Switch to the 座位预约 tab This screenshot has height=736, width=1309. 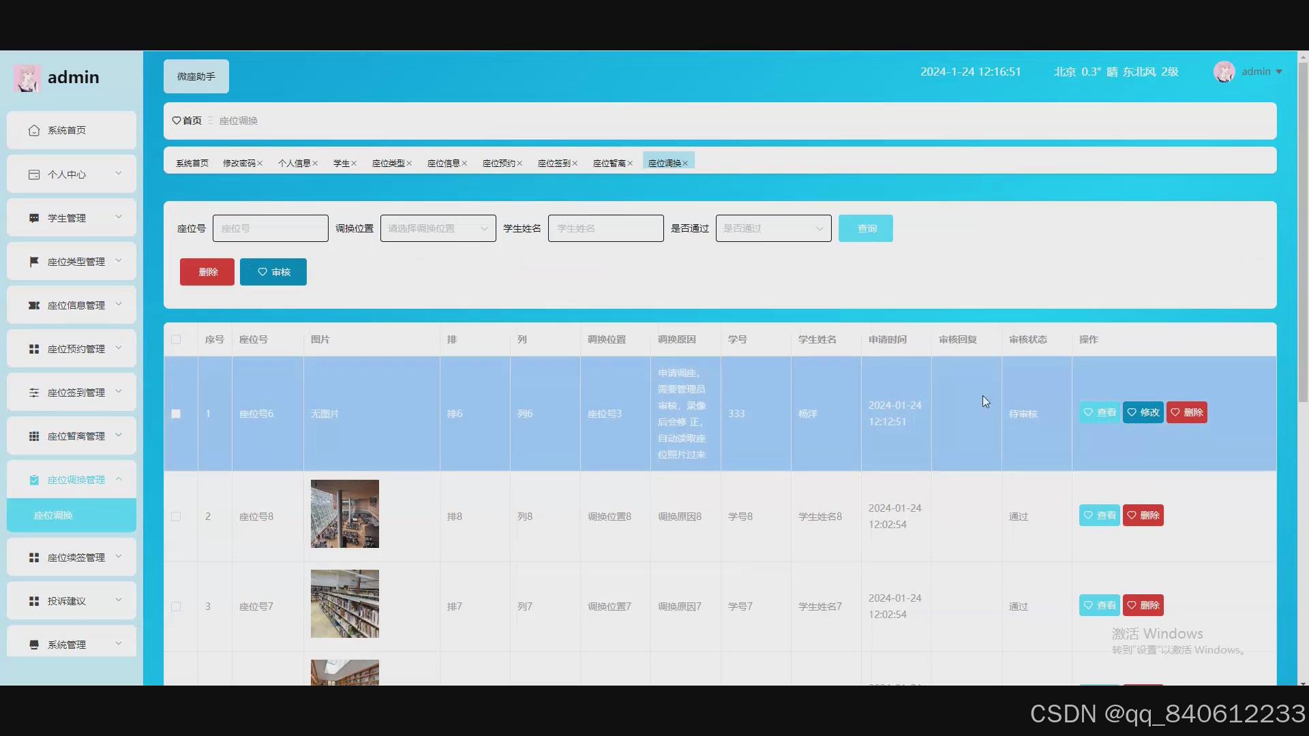(x=498, y=164)
